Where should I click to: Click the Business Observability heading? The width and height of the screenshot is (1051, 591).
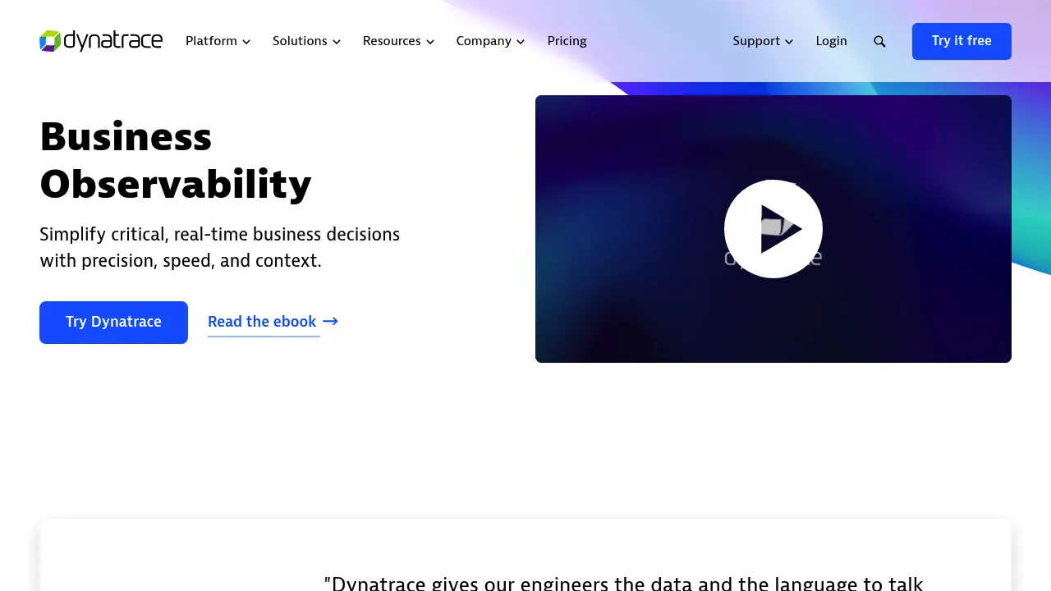[x=176, y=160]
